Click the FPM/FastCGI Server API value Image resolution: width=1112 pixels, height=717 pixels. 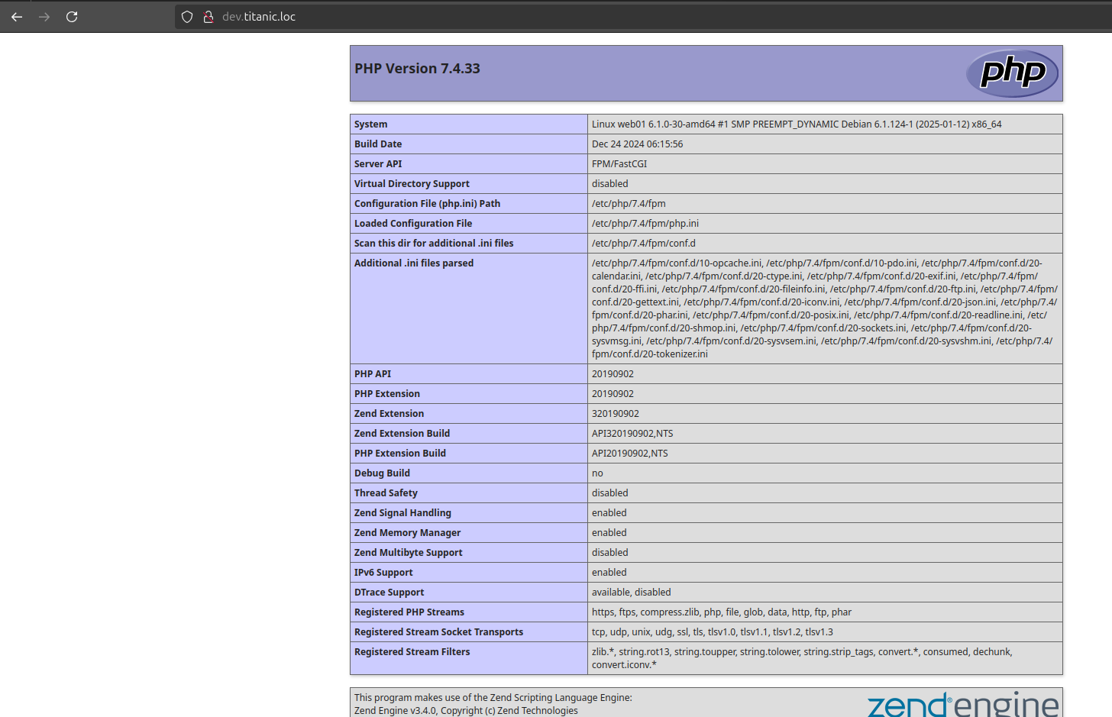tap(619, 164)
